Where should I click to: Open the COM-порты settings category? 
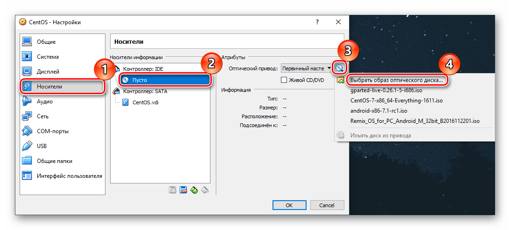pyautogui.click(x=63, y=131)
